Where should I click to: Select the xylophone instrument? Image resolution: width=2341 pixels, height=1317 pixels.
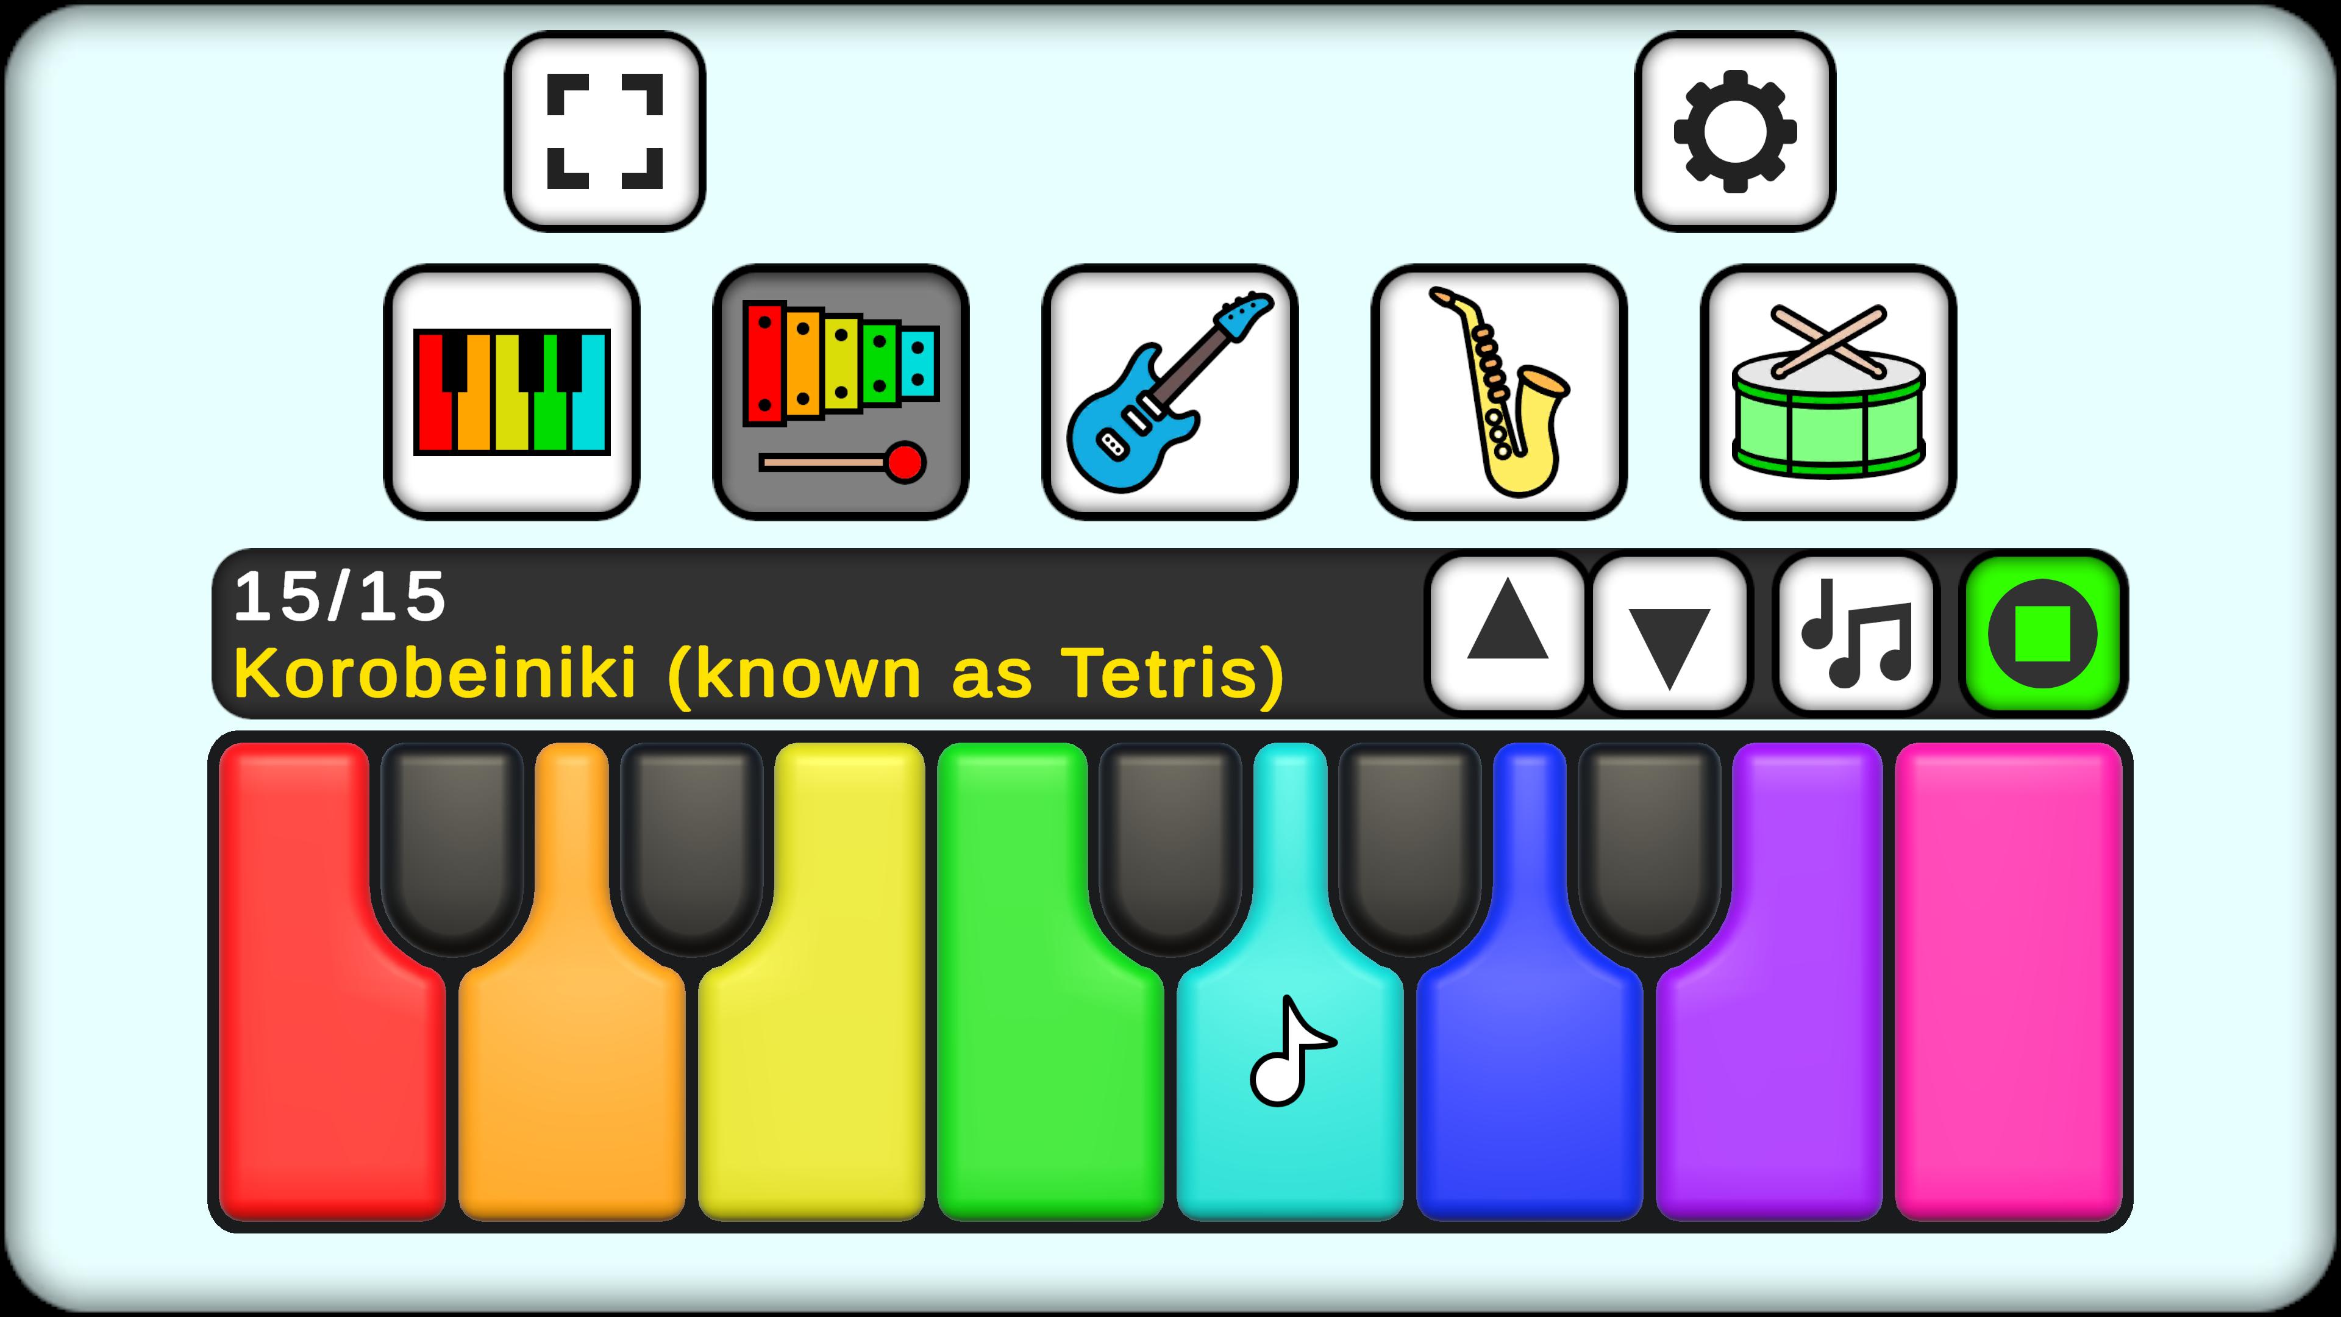[841, 391]
